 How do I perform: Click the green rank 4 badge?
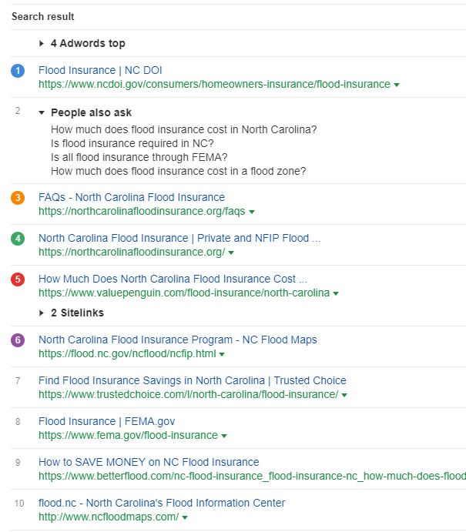point(18,239)
